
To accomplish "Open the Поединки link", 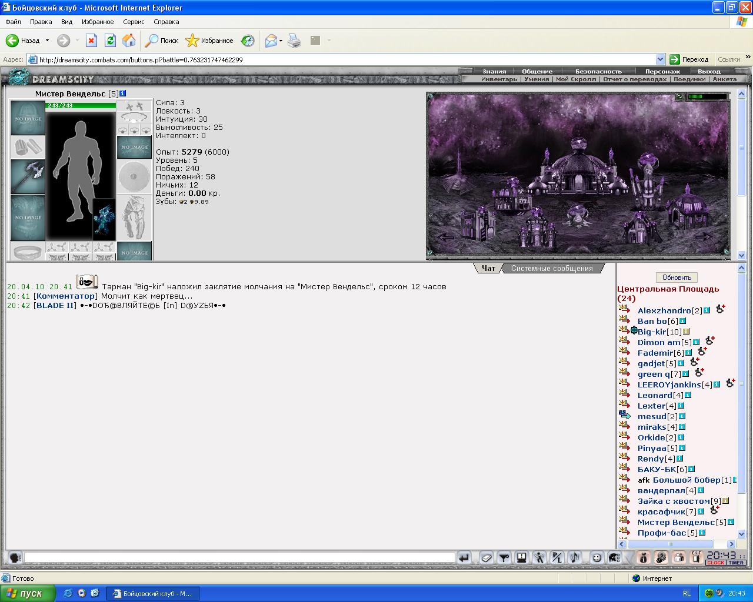I will (689, 79).
